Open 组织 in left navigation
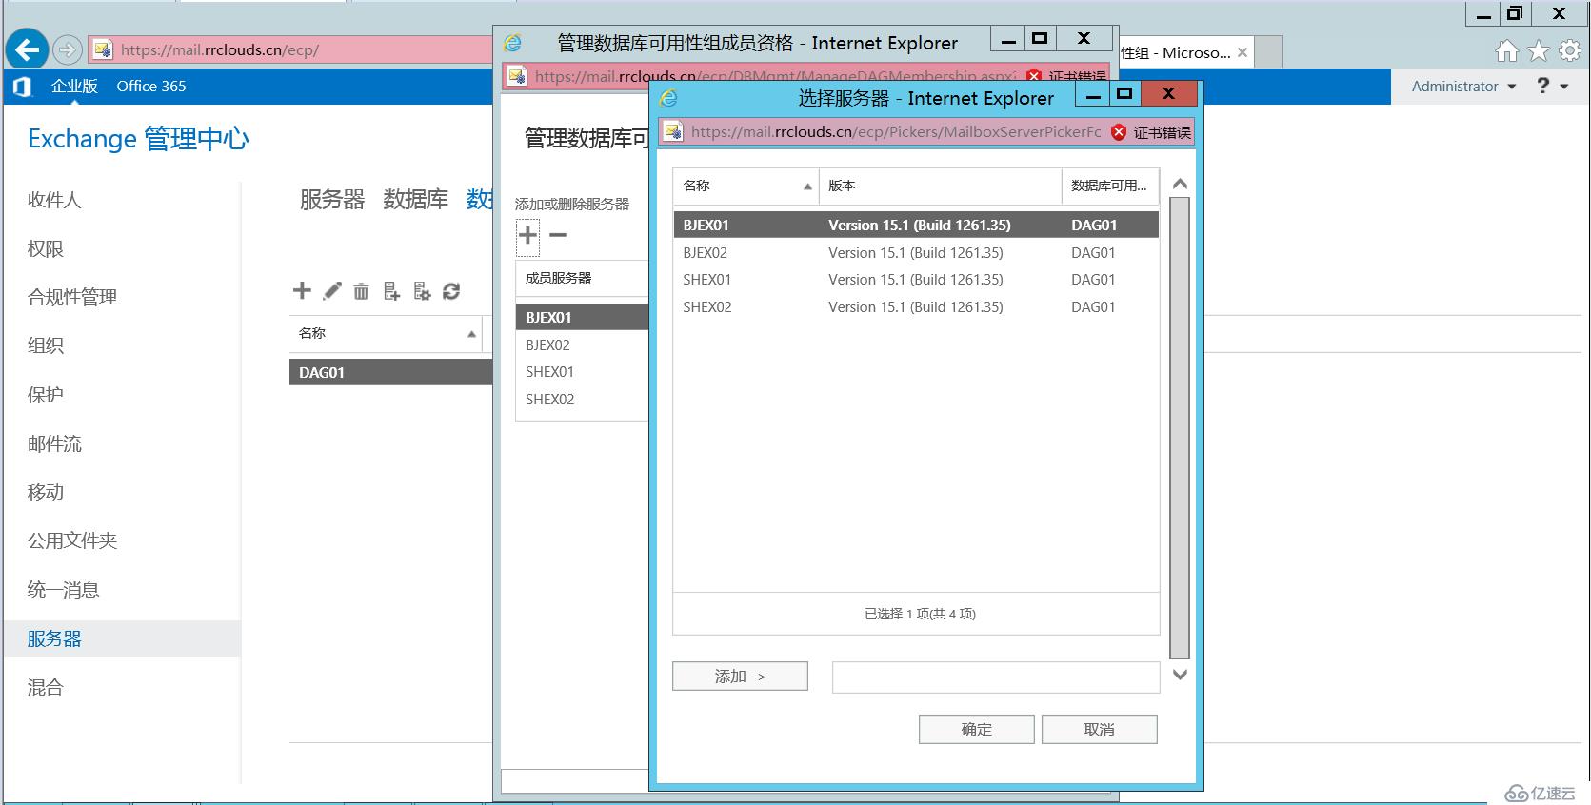Viewport: 1591px width, 805px height. click(45, 345)
